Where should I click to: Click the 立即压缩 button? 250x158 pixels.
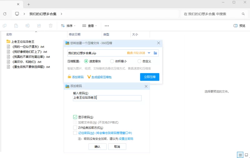click(150, 77)
